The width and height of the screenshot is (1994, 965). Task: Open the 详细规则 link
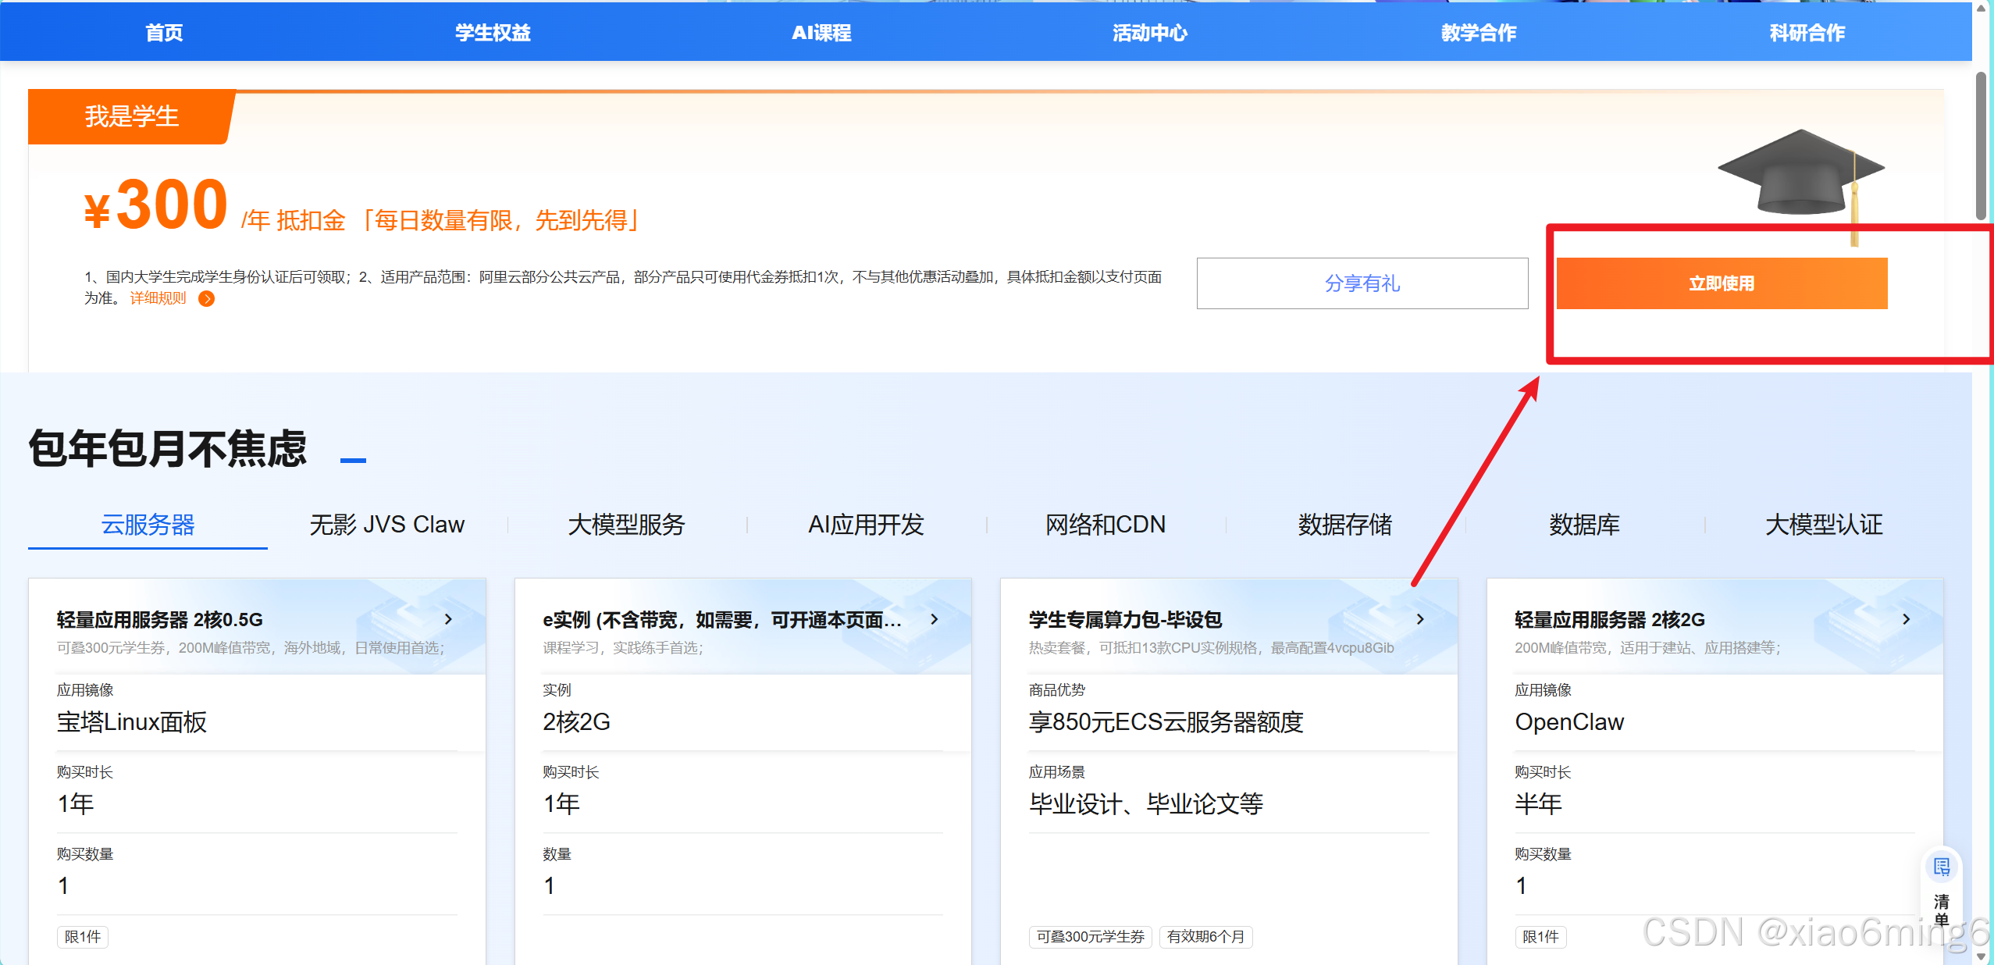[158, 298]
